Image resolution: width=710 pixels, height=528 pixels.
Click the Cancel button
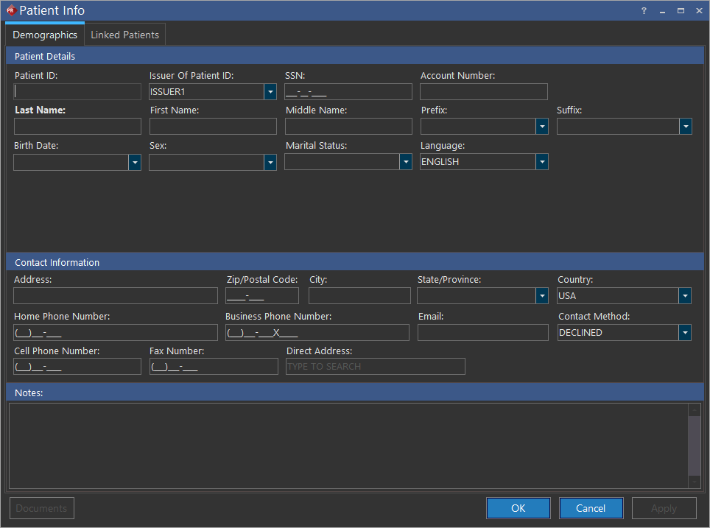(591, 508)
